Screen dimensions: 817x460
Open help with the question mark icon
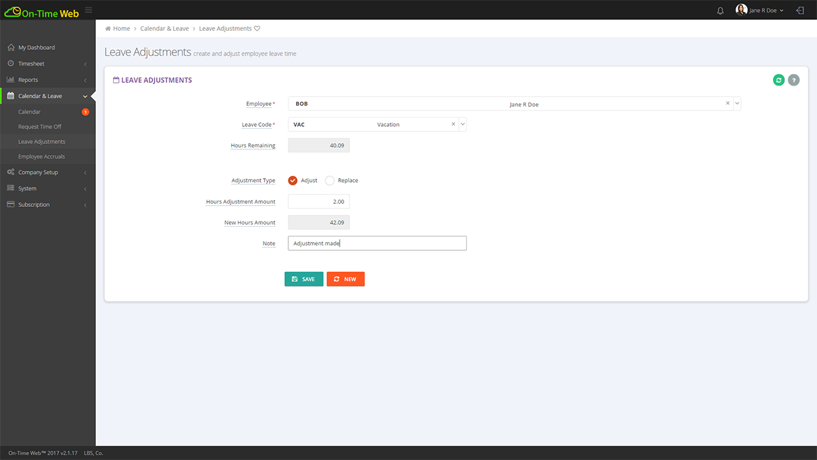(x=793, y=80)
